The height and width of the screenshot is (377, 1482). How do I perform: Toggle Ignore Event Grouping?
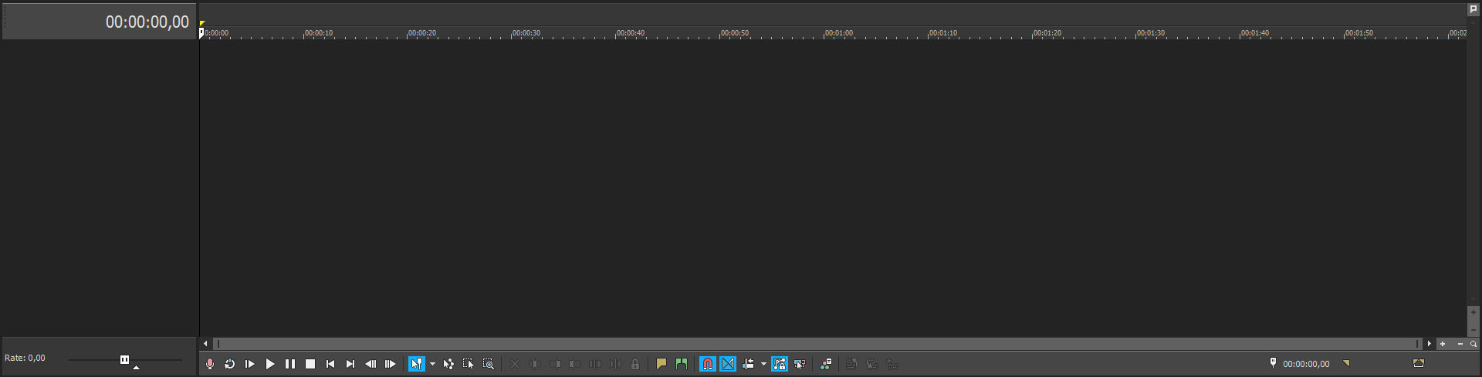pos(800,364)
